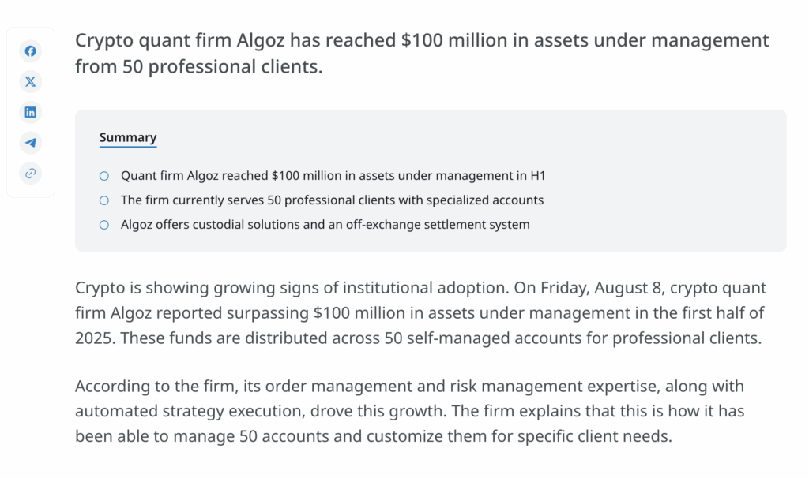Screen dimensions: 809x478
Task: Share the article on LinkedIn
Action: click(30, 112)
